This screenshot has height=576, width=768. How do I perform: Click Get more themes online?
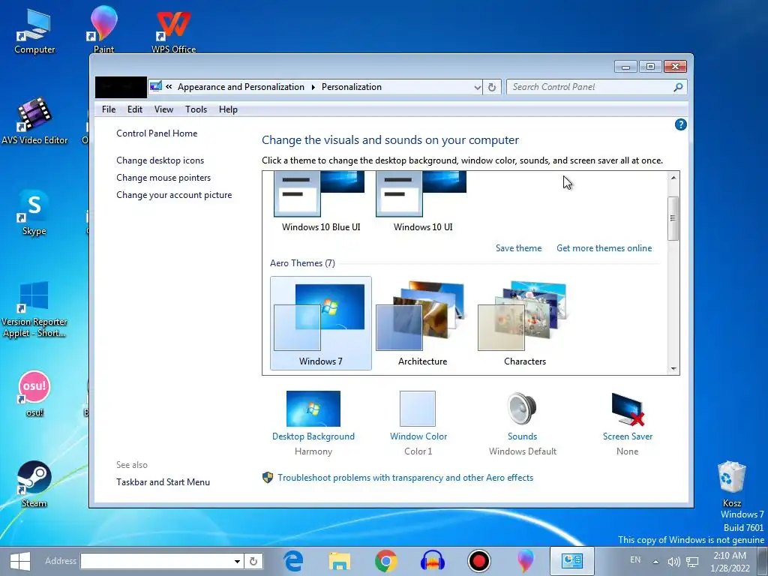click(x=604, y=248)
